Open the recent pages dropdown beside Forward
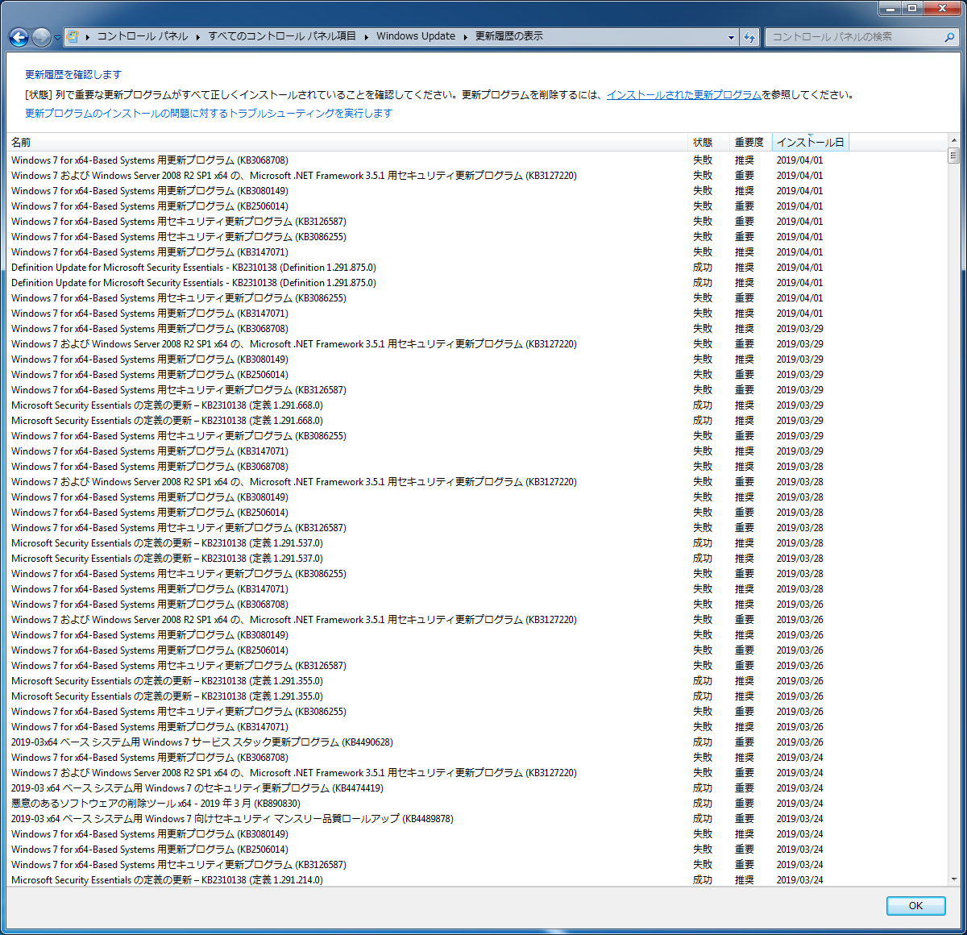Viewport: 967px width, 935px height. pyautogui.click(x=57, y=38)
